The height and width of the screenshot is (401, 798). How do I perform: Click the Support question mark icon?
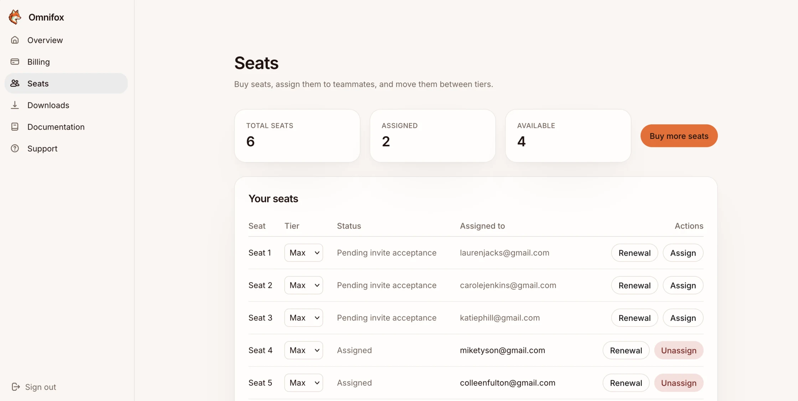point(15,149)
